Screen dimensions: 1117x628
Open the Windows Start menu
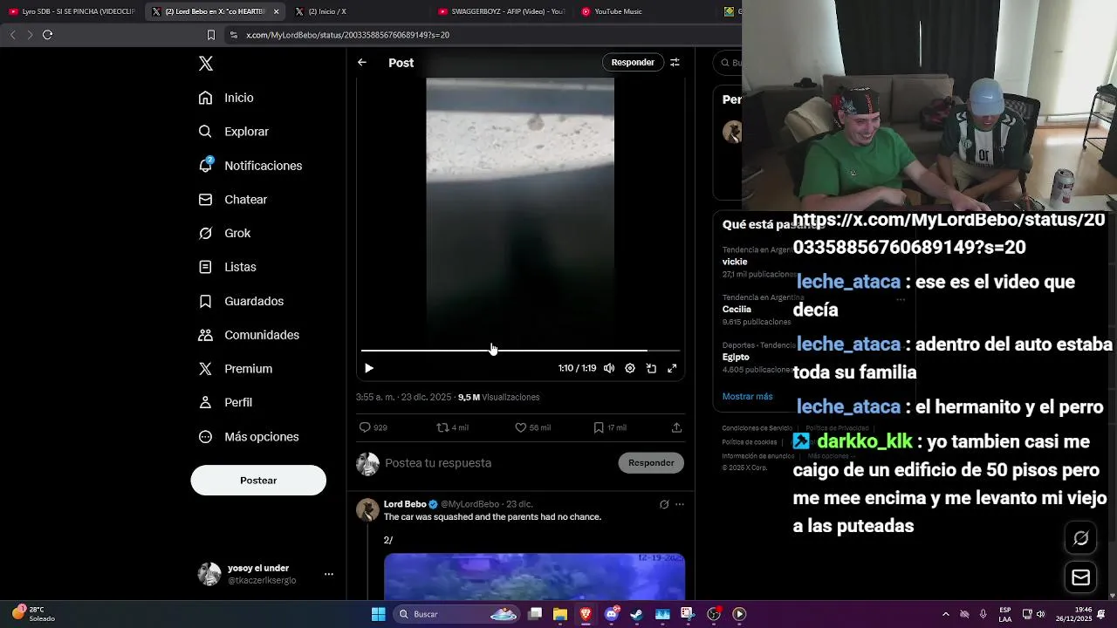point(378,614)
